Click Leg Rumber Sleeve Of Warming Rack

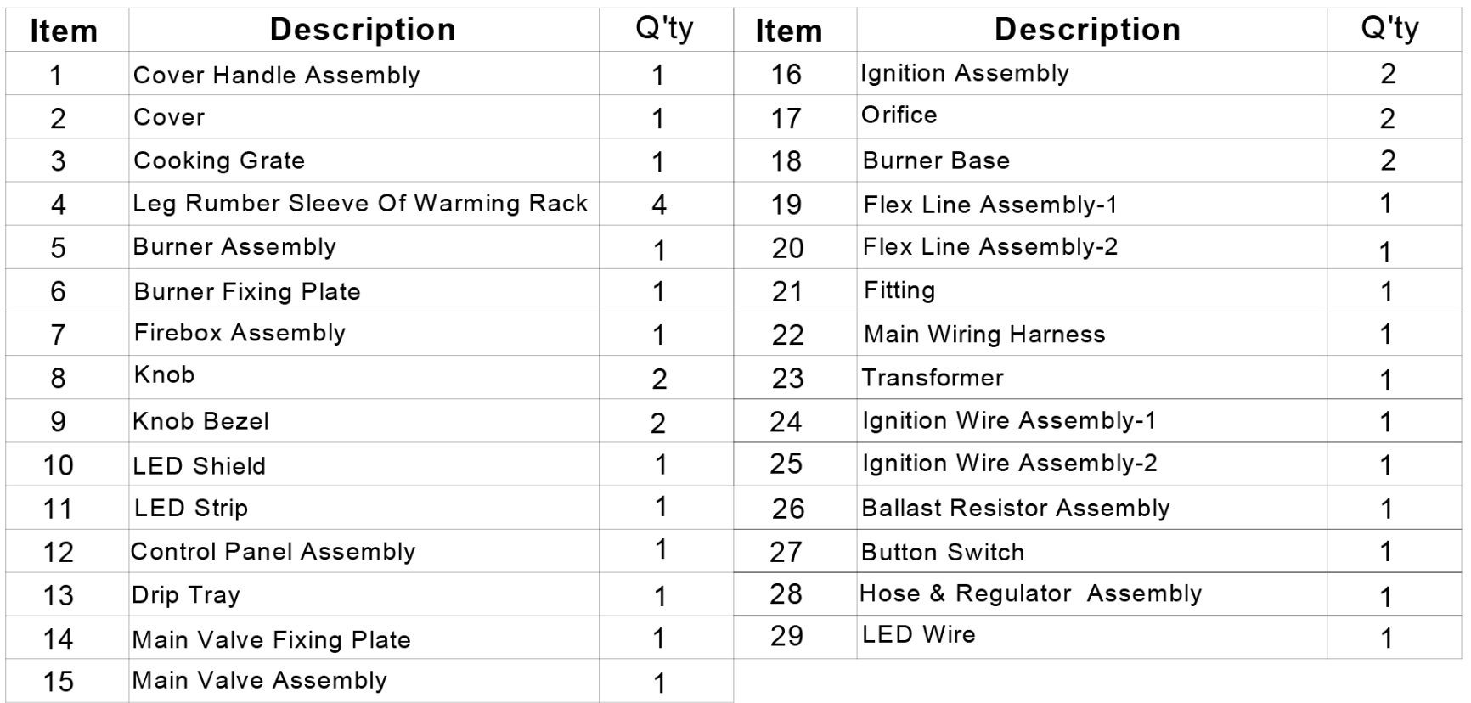[360, 204]
